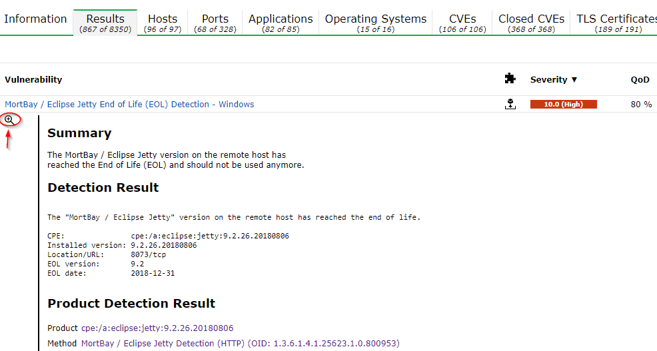Open the CVEs tab
Image resolution: width=657 pixels, height=351 pixels.
(462, 23)
